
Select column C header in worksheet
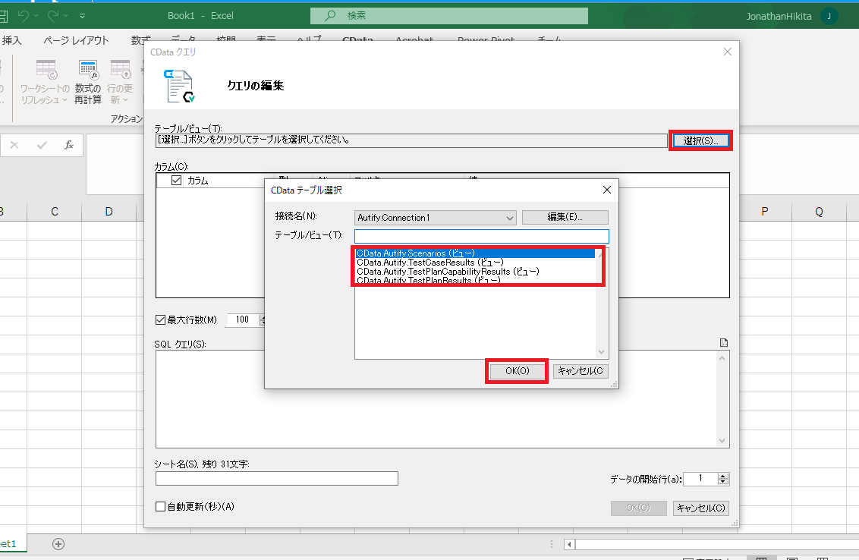coord(54,212)
